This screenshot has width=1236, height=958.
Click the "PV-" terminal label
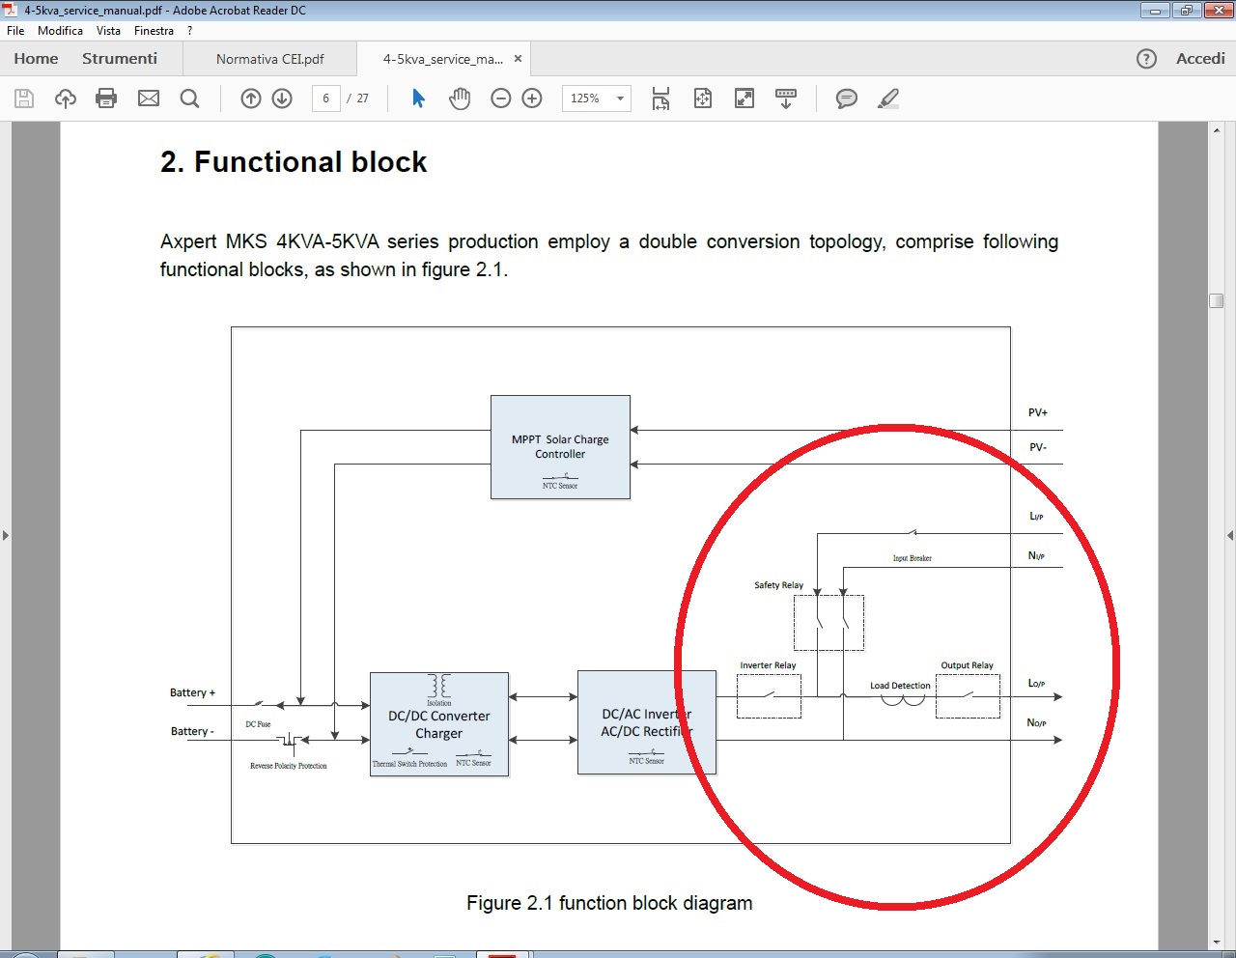pos(1038,447)
